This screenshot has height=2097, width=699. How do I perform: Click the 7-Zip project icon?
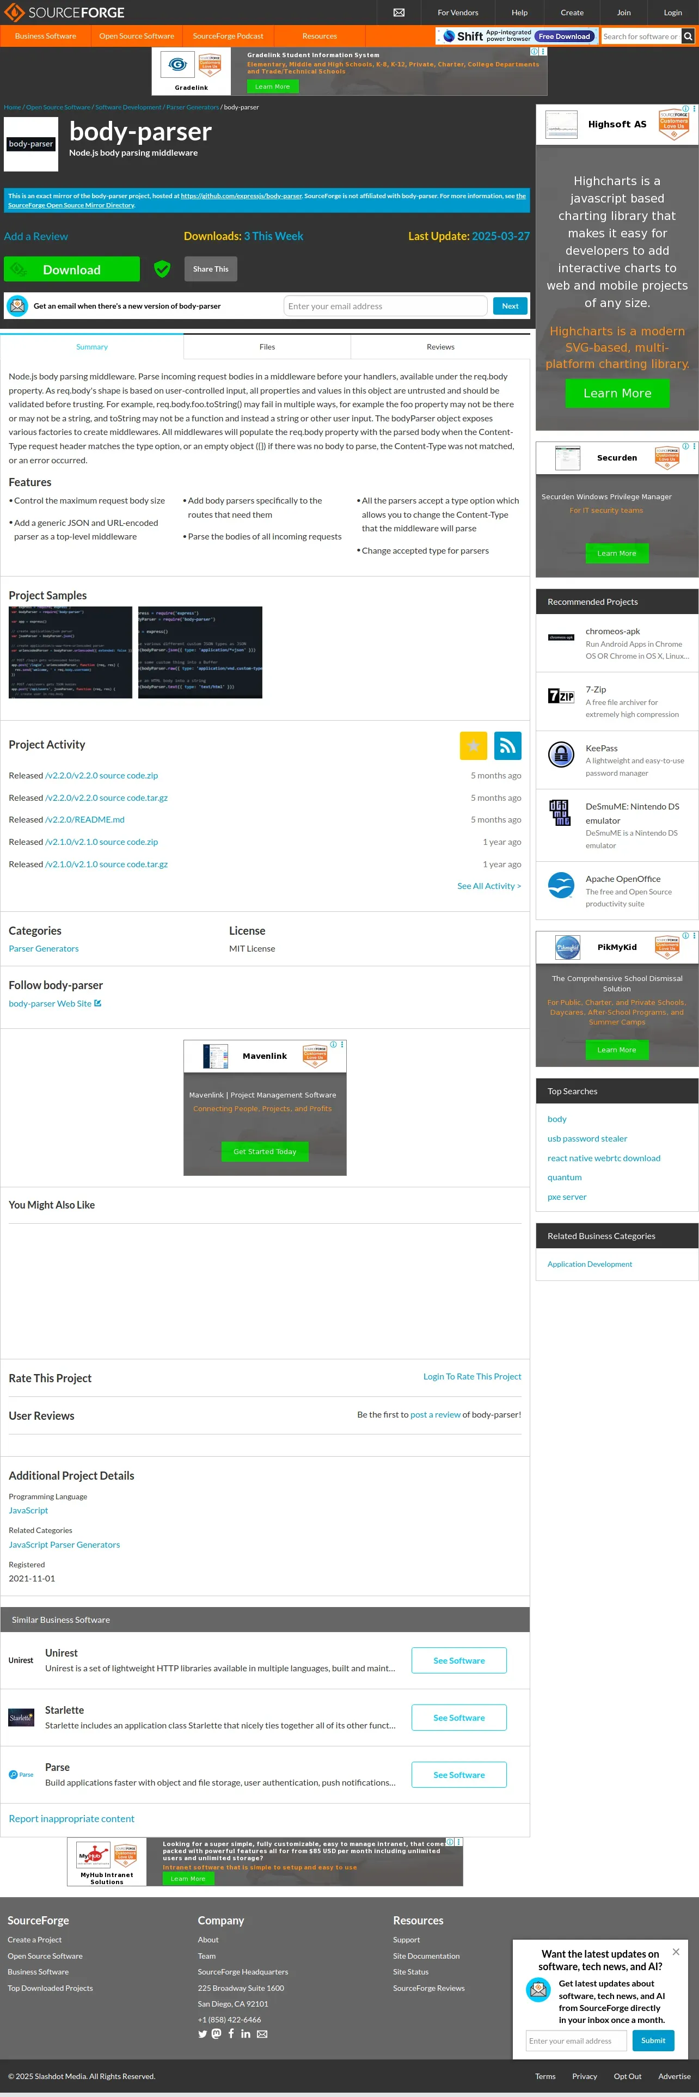point(561,696)
